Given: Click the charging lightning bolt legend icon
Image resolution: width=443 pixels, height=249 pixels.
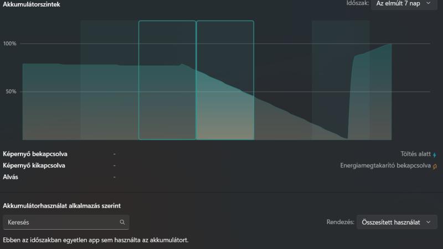Looking at the screenshot, I should click(435, 155).
